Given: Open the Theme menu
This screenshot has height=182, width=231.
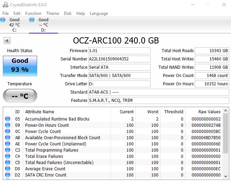Looking at the screenshot, I should 53,13.
